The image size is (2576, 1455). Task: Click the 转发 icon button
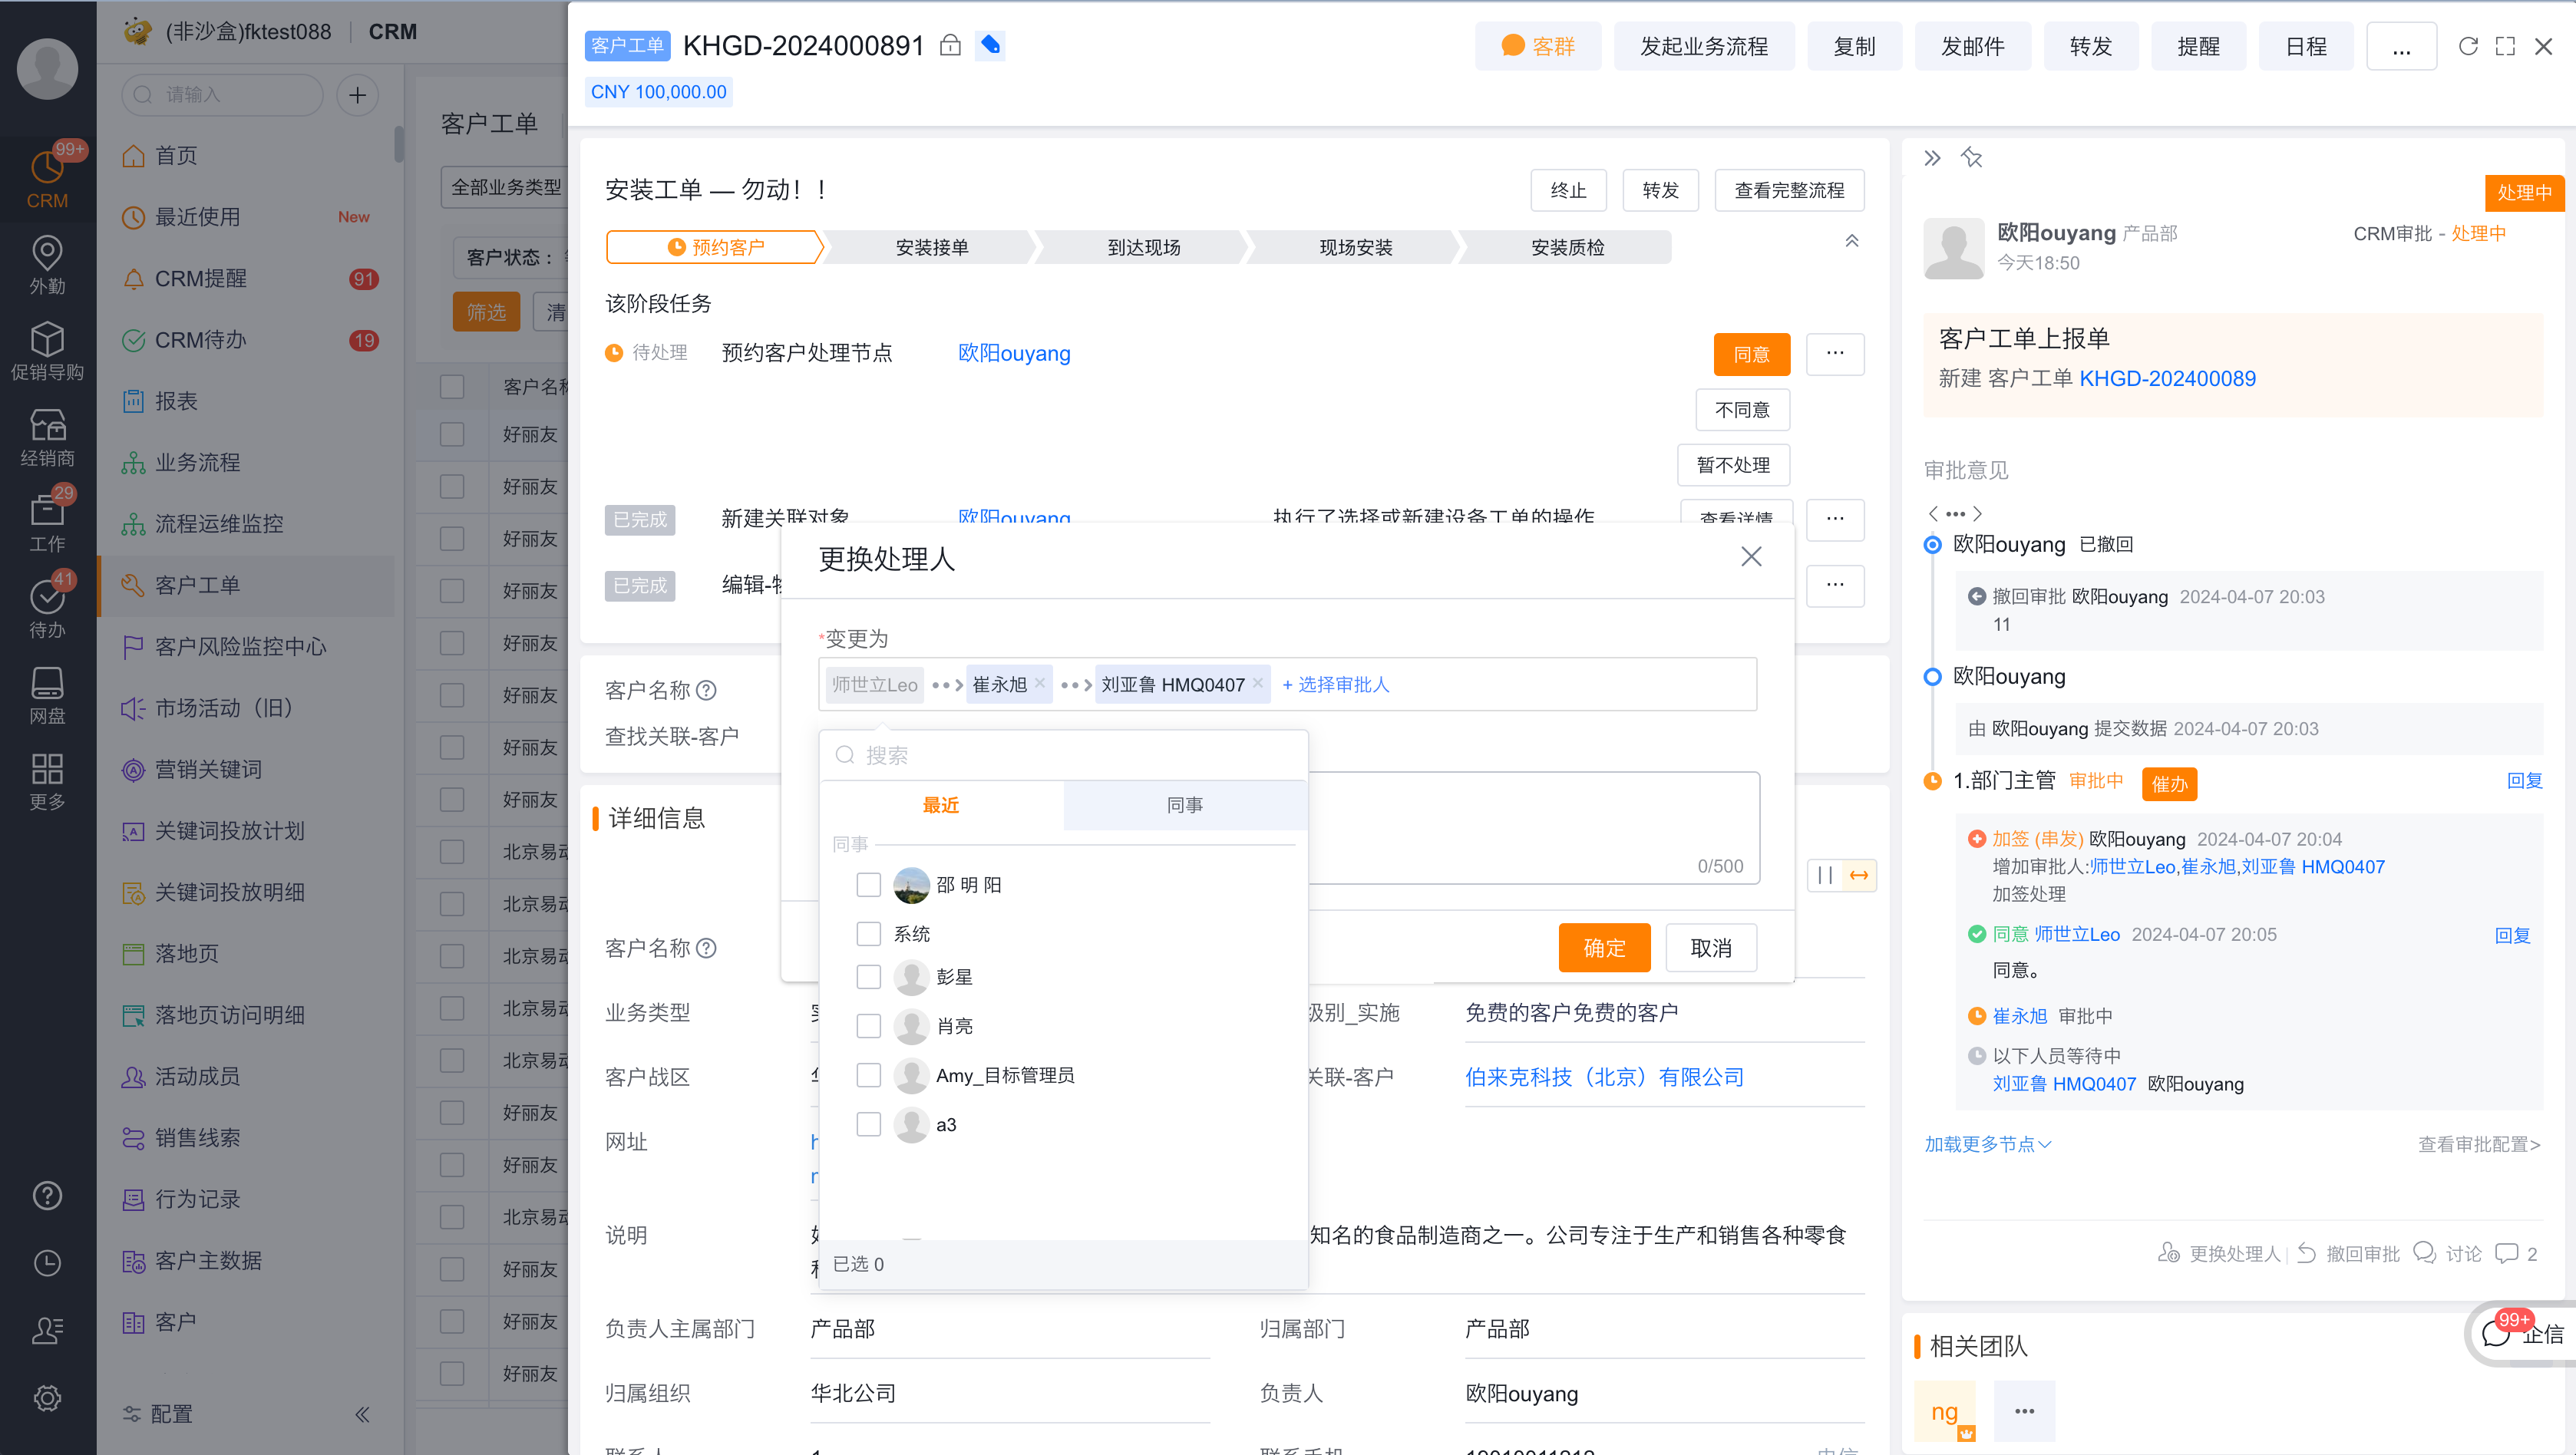coord(2091,46)
